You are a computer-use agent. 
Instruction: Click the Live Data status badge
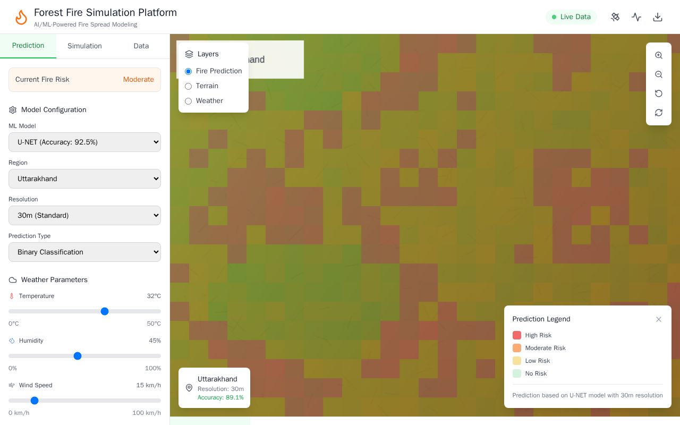pyautogui.click(x=571, y=17)
